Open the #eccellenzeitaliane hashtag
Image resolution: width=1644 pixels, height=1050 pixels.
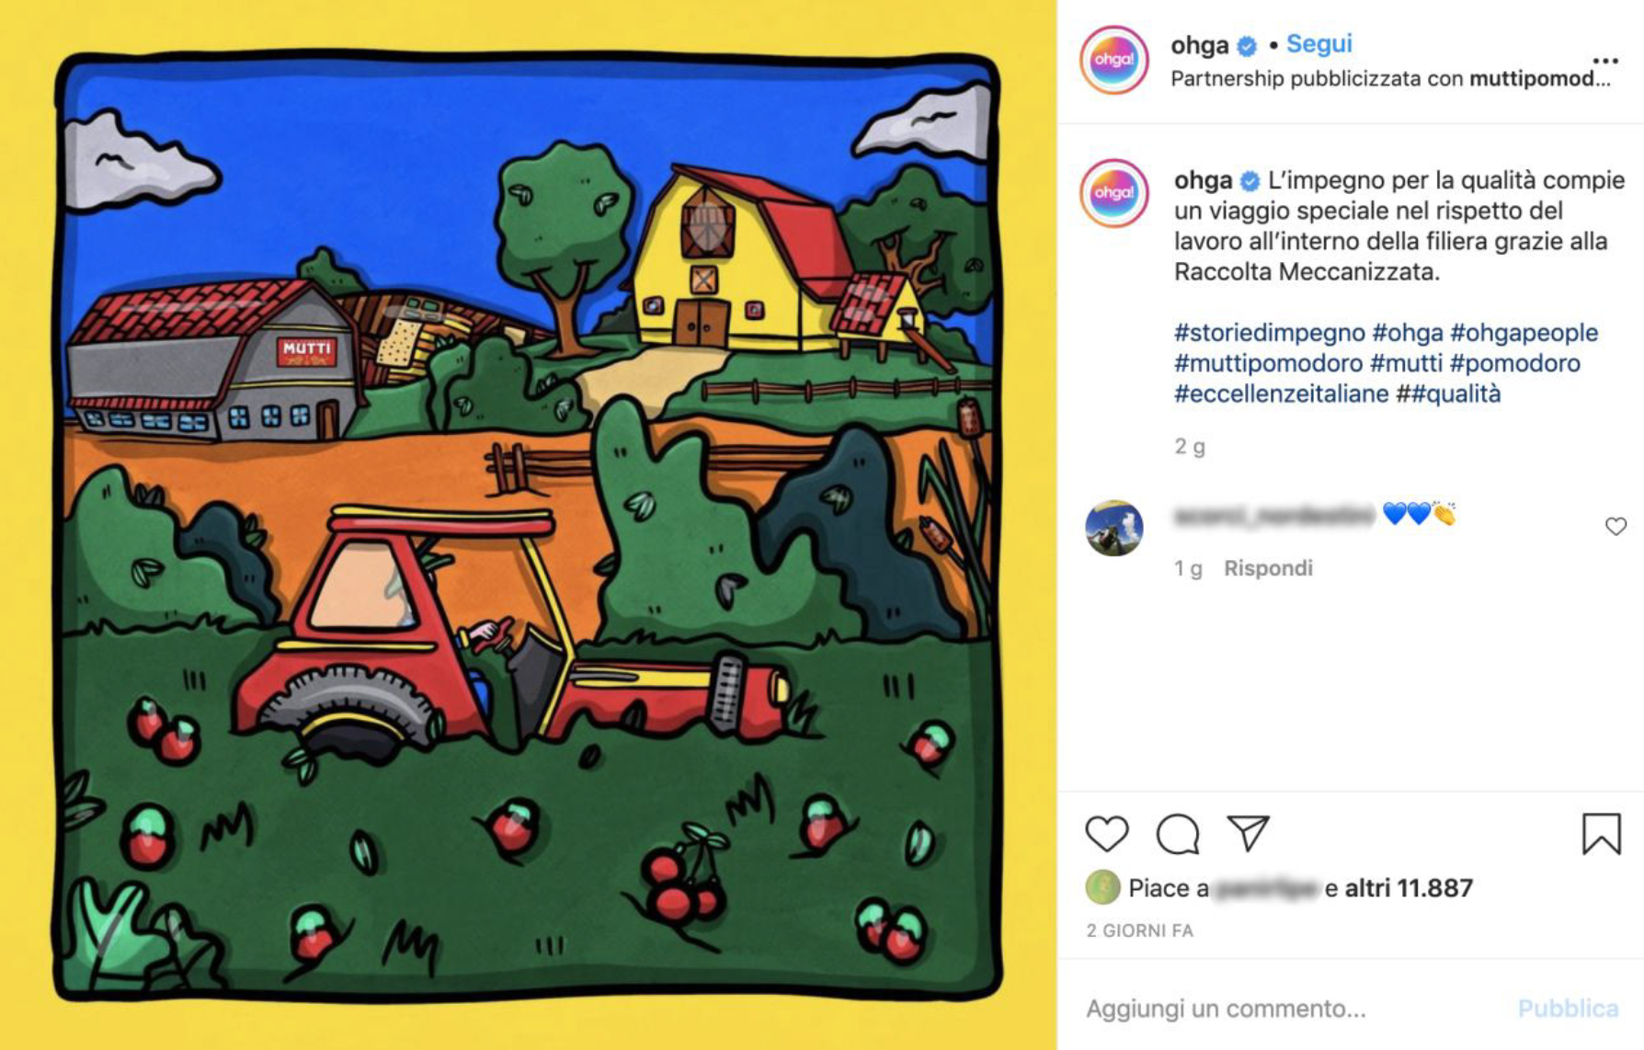pos(1281,394)
